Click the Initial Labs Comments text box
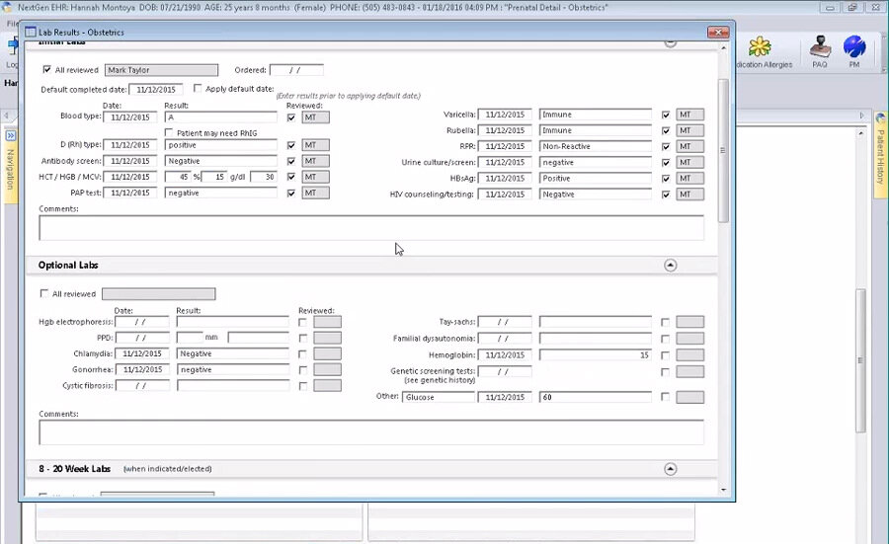This screenshot has height=544, width=889. point(370,228)
